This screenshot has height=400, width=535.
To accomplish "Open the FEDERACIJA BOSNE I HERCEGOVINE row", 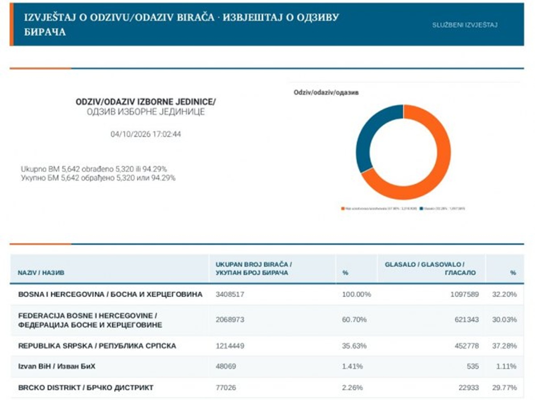I will click(x=267, y=320).
